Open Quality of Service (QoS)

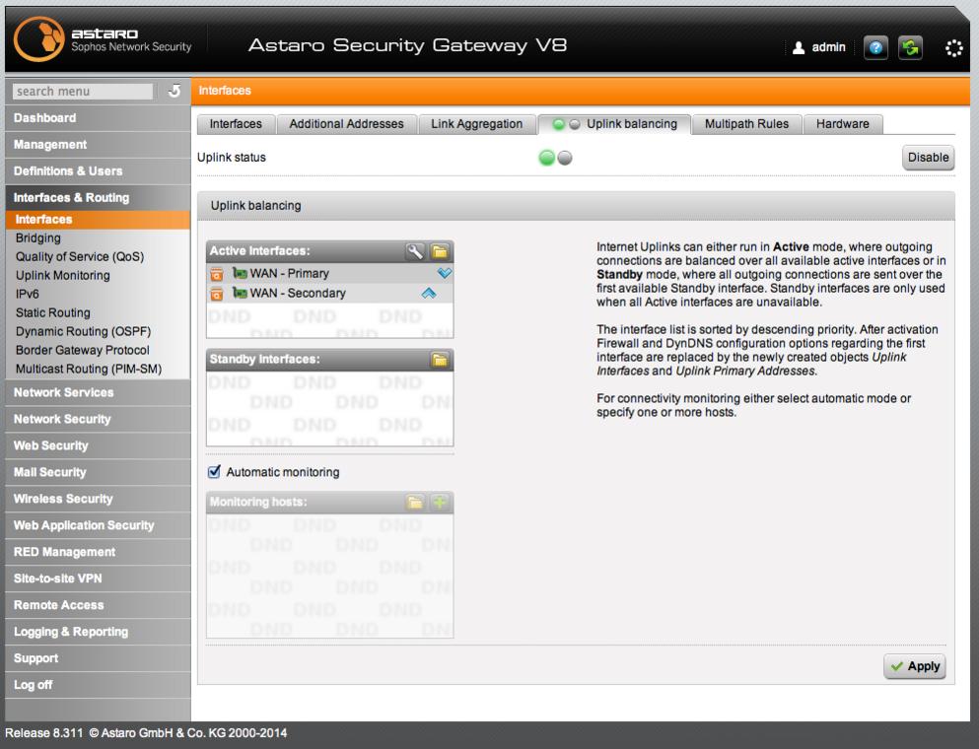pyautogui.click(x=80, y=256)
